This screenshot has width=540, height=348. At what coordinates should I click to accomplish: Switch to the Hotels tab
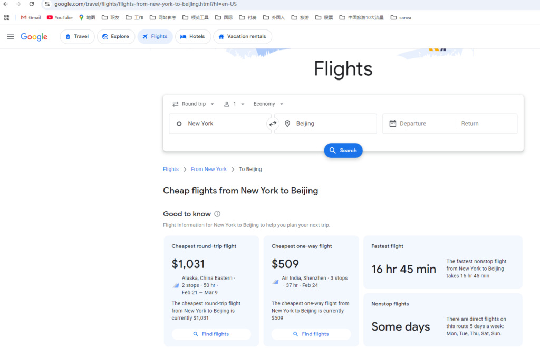(192, 37)
